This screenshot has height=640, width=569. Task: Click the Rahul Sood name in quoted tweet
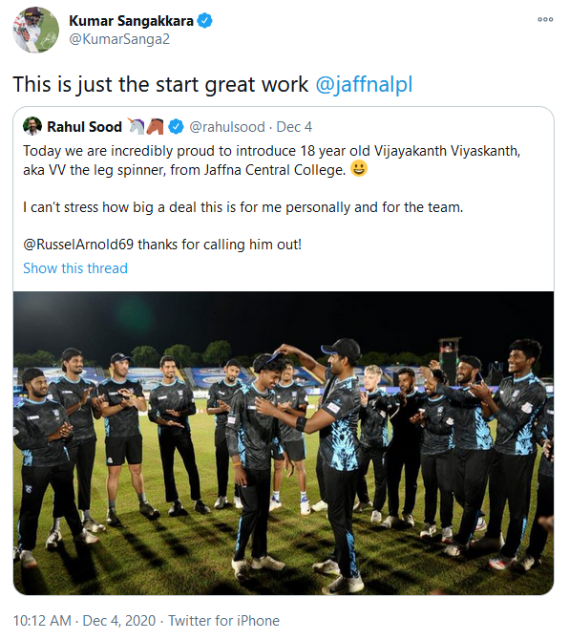click(84, 127)
